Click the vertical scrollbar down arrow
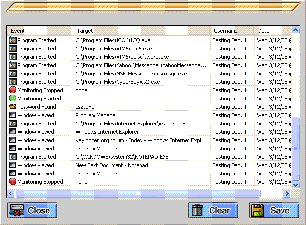The height and width of the screenshot is (225, 306). coord(295,185)
